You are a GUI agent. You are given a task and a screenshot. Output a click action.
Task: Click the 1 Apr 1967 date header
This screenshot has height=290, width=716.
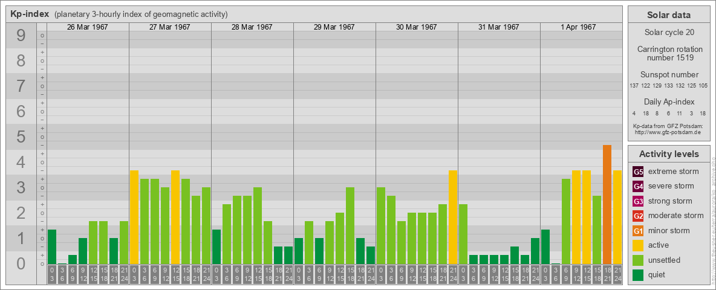point(578,27)
